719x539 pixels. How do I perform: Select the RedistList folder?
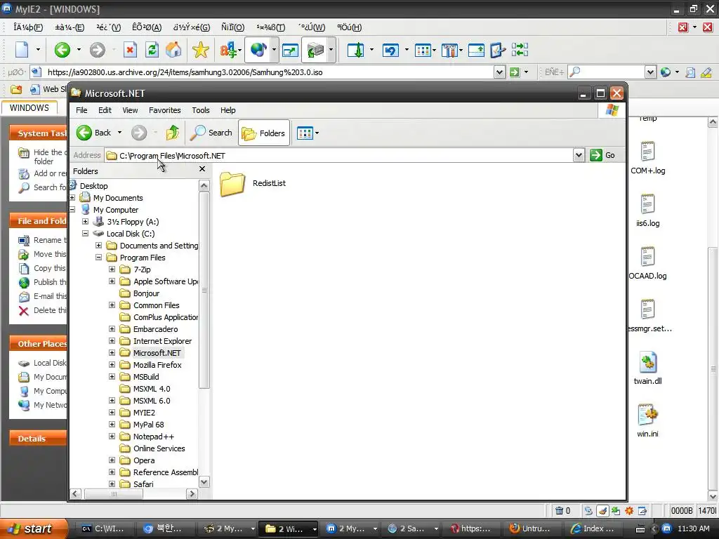(252, 183)
